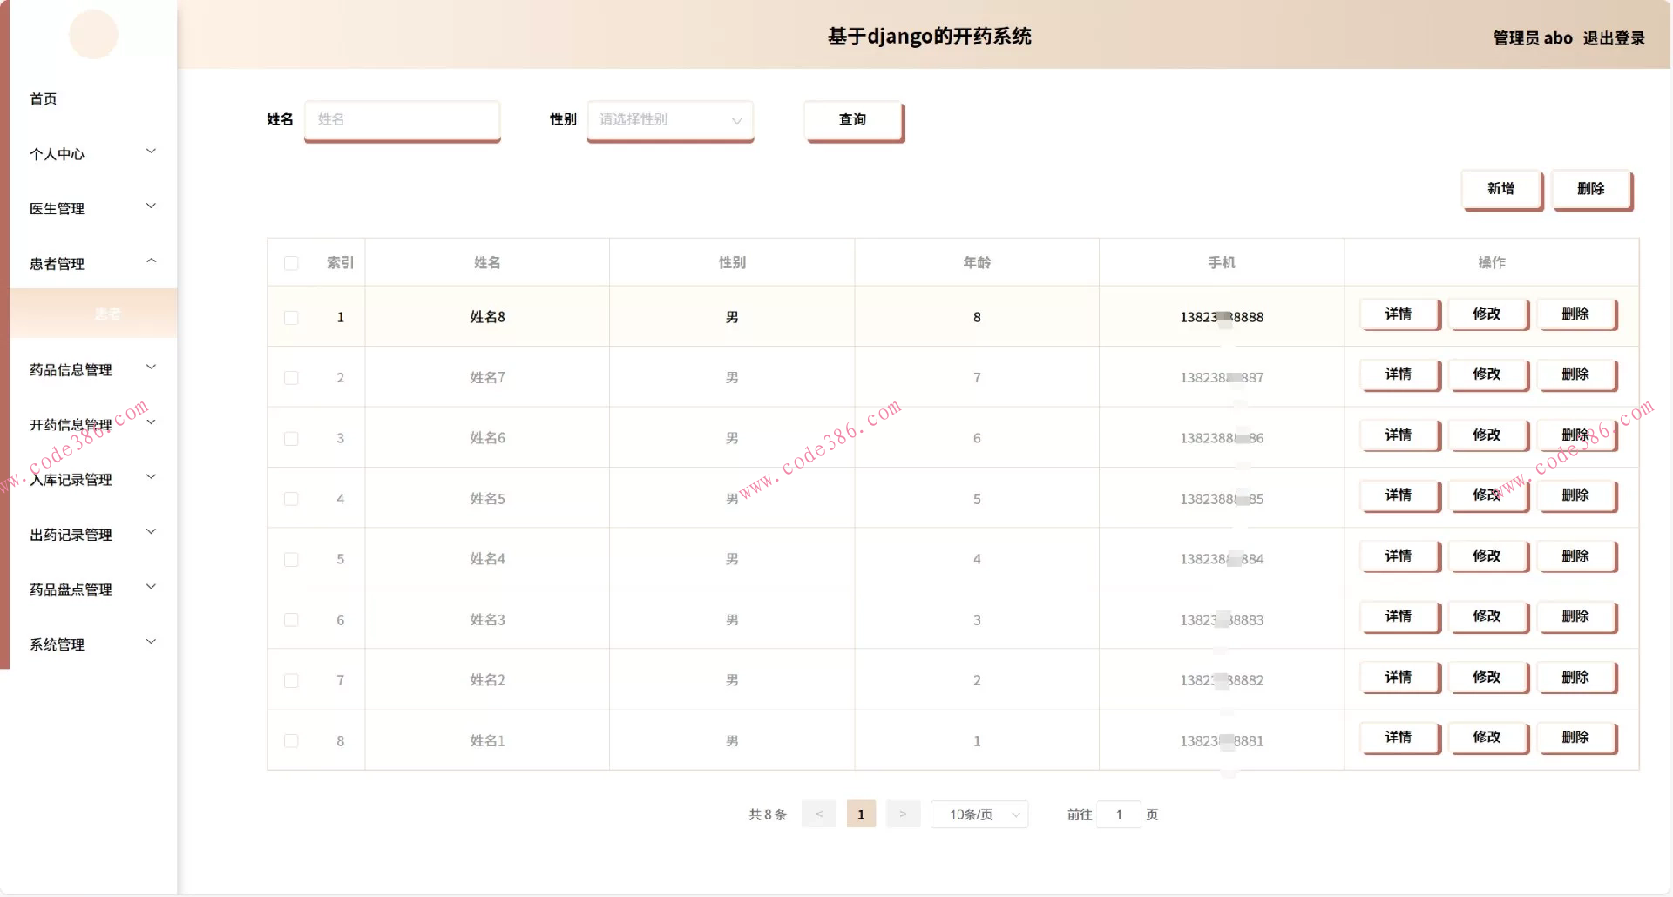The width and height of the screenshot is (1673, 897).
Task: Click the 姓名 search input field
Action: click(402, 120)
